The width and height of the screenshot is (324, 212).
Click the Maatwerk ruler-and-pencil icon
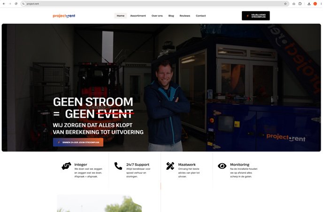pos(170,166)
